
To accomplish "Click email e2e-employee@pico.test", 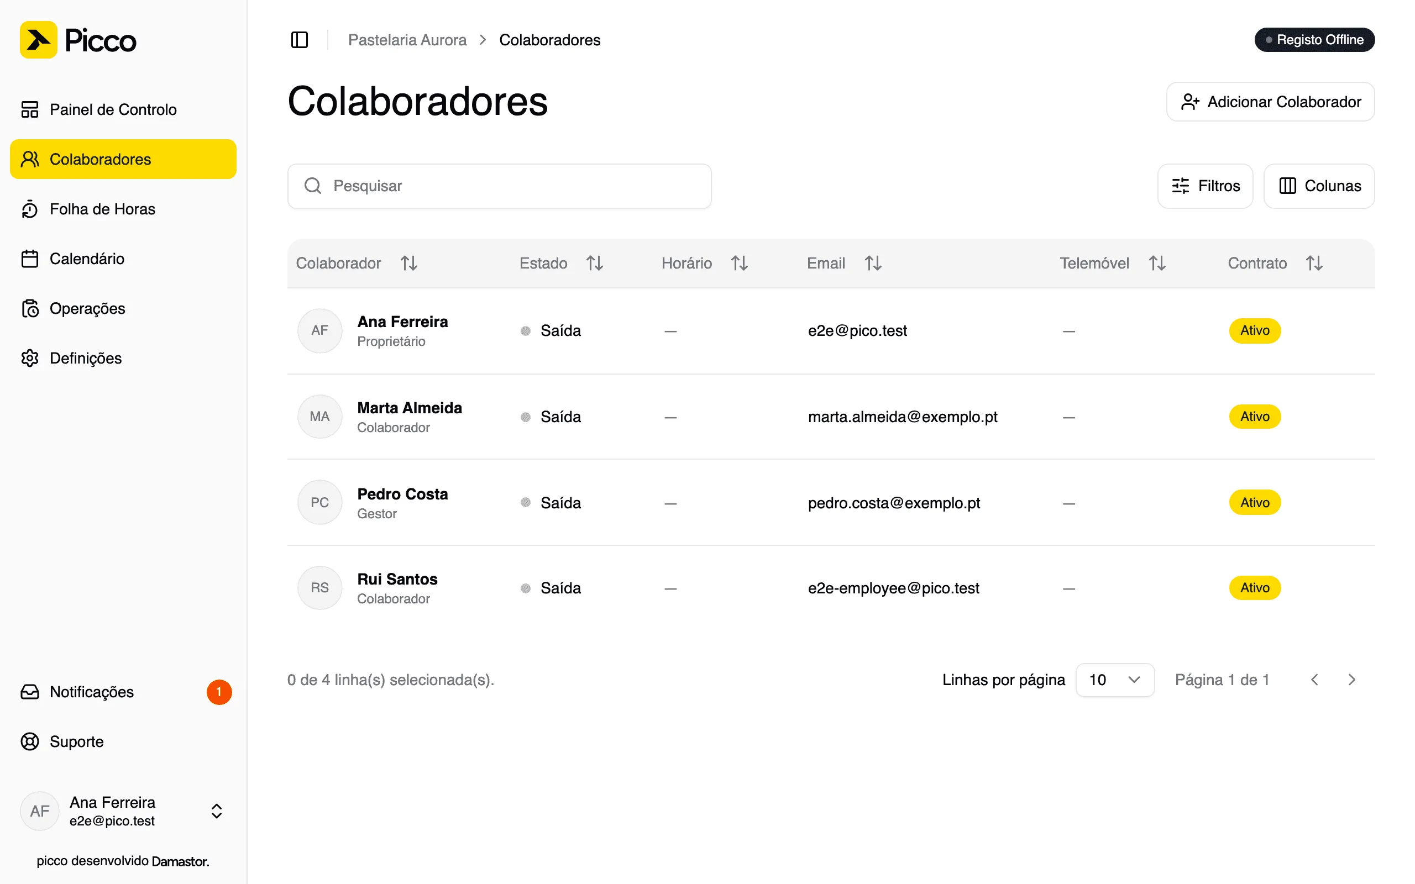I will click(x=893, y=587).
